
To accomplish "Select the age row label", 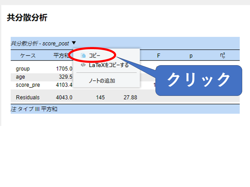I will (x=20, y=77).
